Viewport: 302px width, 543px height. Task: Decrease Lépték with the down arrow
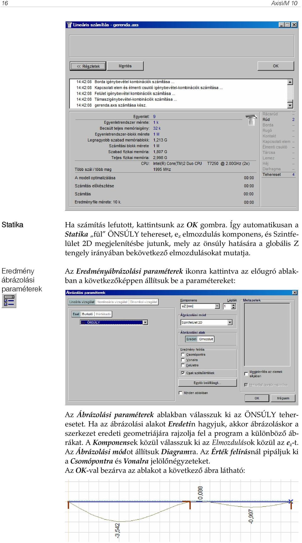(233, 308)
